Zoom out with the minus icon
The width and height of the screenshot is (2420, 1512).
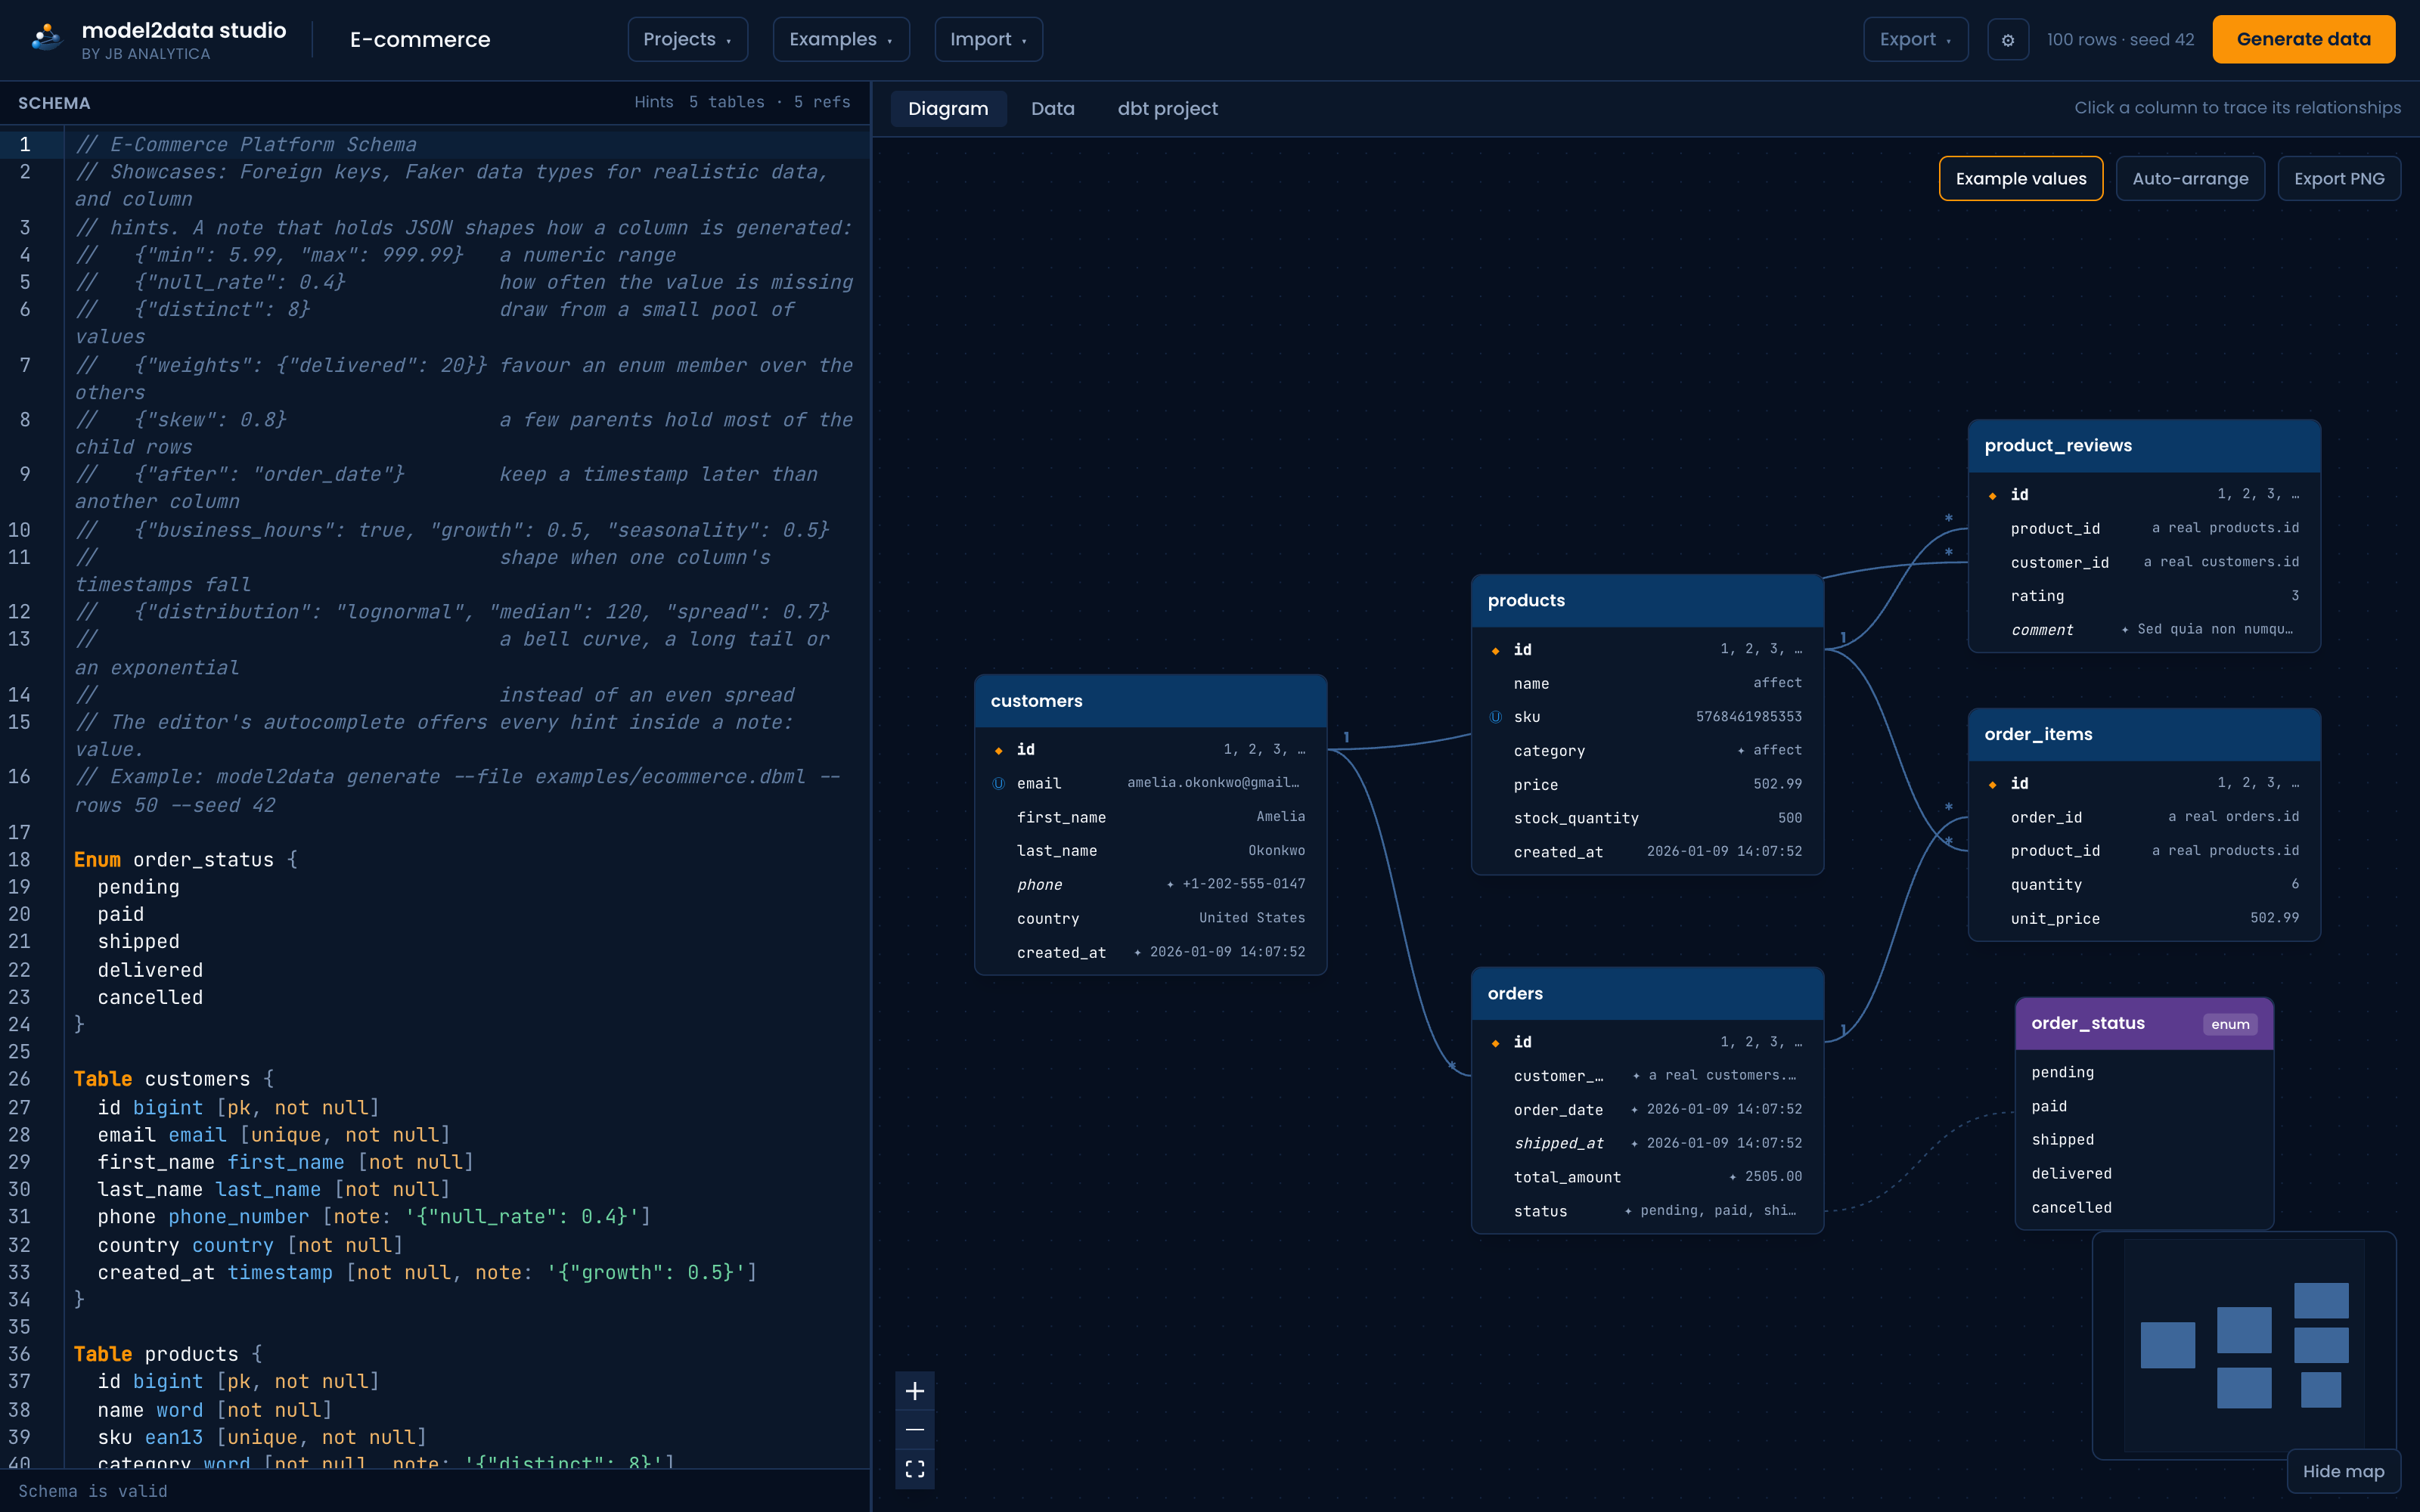(914, 1430)
